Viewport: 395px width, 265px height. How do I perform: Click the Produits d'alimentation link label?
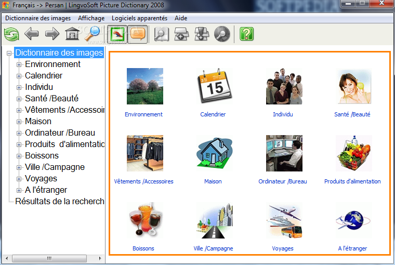coord(352,181)
